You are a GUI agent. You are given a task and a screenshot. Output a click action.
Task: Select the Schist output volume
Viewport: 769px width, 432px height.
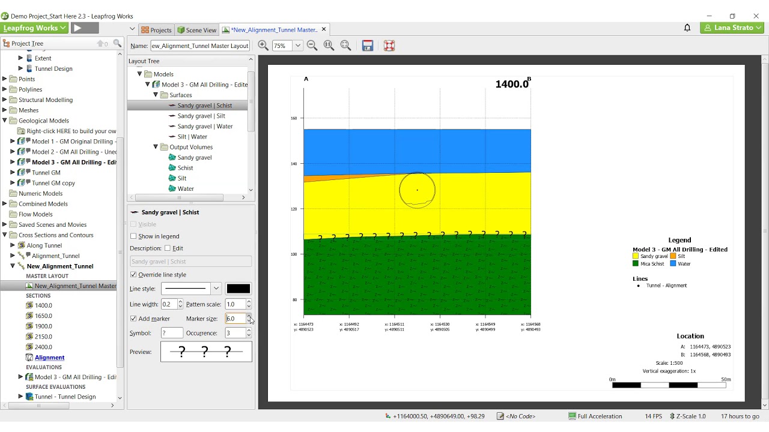tap(185, 168)
